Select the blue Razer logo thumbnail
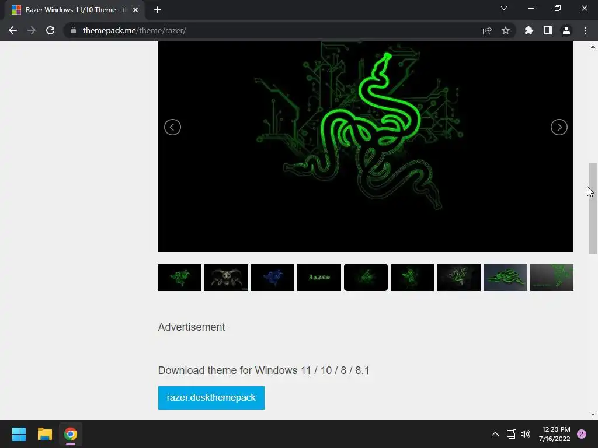 click(x=273, y=277)
